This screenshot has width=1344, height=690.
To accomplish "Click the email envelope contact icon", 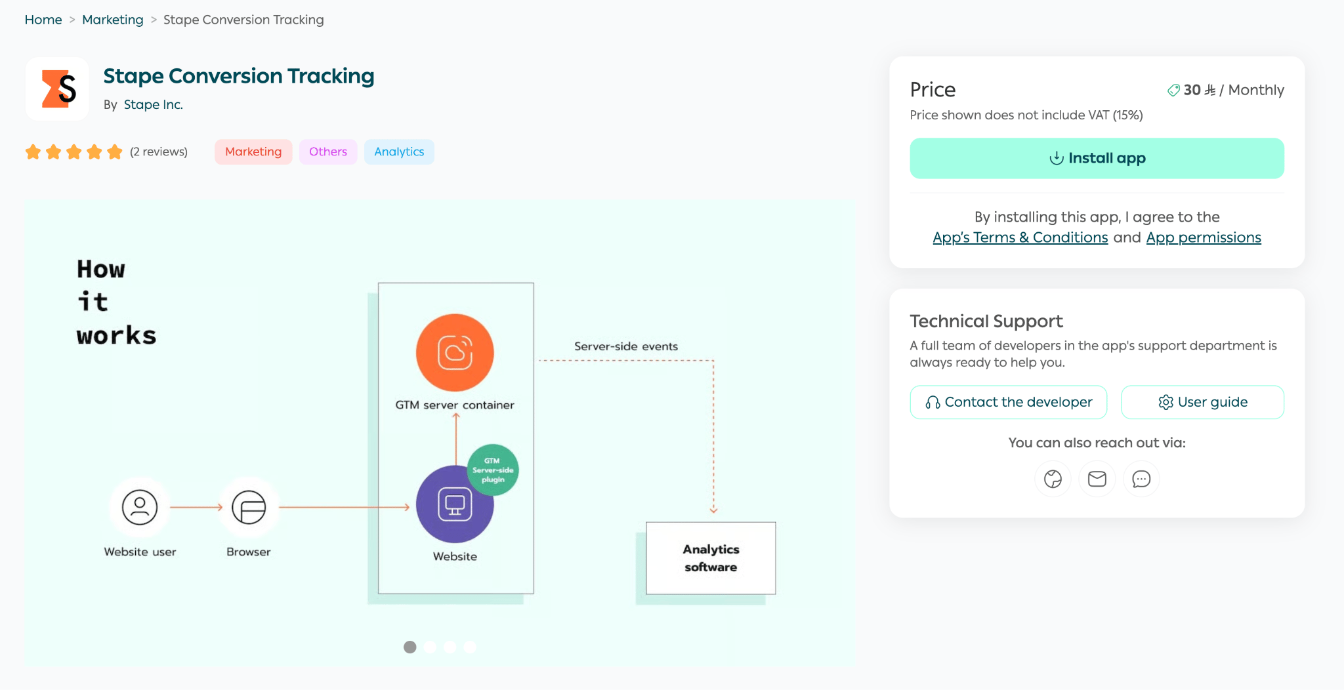I will 1097,479.
